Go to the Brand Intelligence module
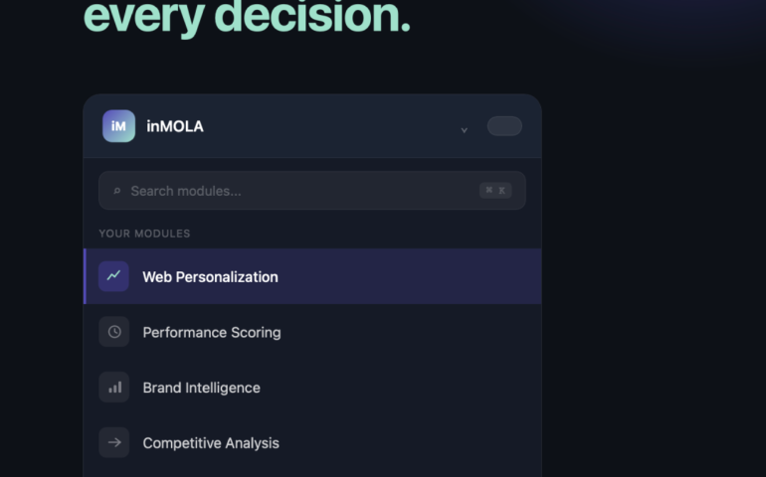766x477 pixels. click(x=201, y=389)
